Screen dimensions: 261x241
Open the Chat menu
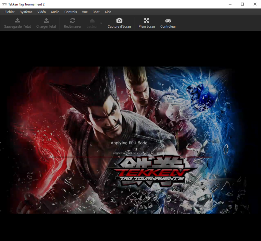[x=96, y=12]
